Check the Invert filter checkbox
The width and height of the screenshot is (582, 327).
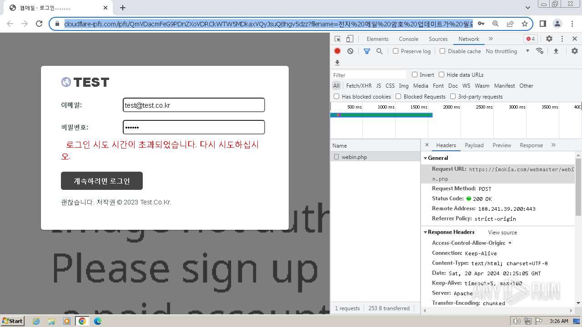tap(415, 74)
